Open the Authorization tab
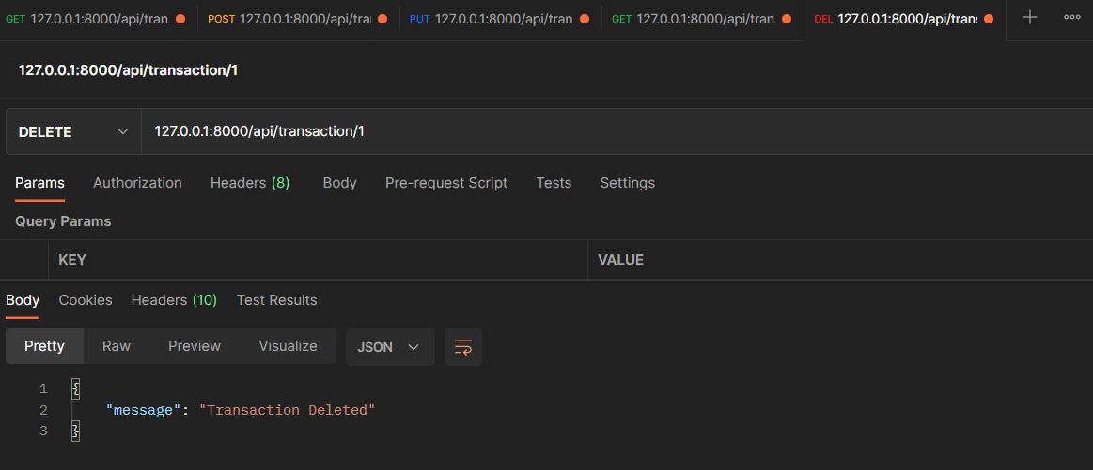The height and width of the screenshot is (470, 1093). (x=137, y=183)
